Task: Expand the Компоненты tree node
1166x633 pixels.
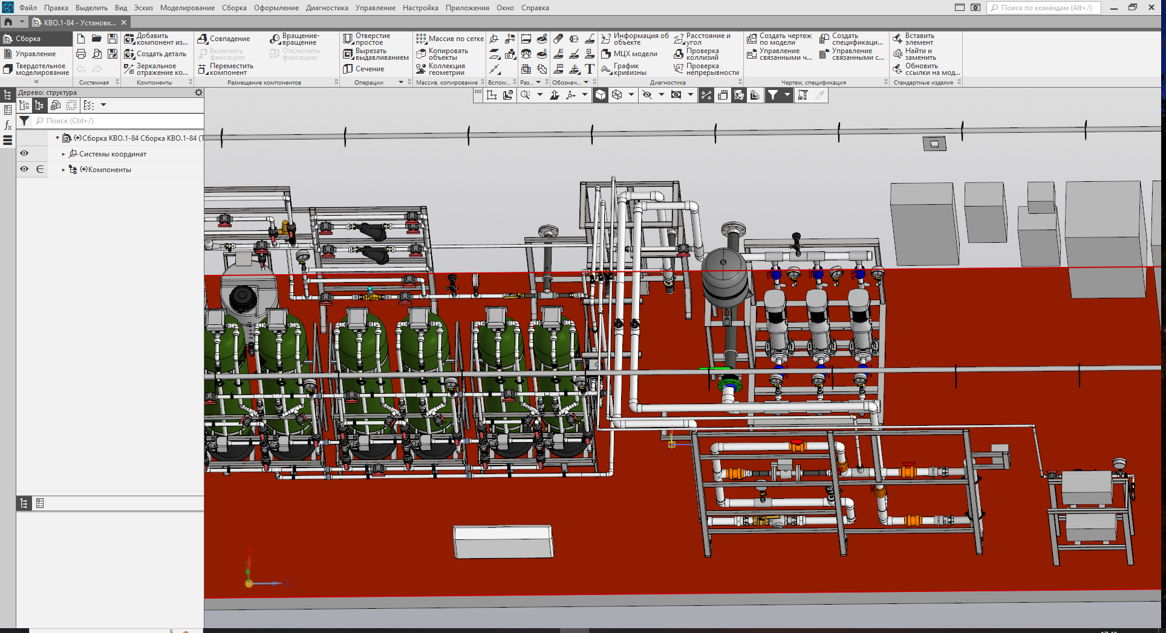Action: (64, 170)
